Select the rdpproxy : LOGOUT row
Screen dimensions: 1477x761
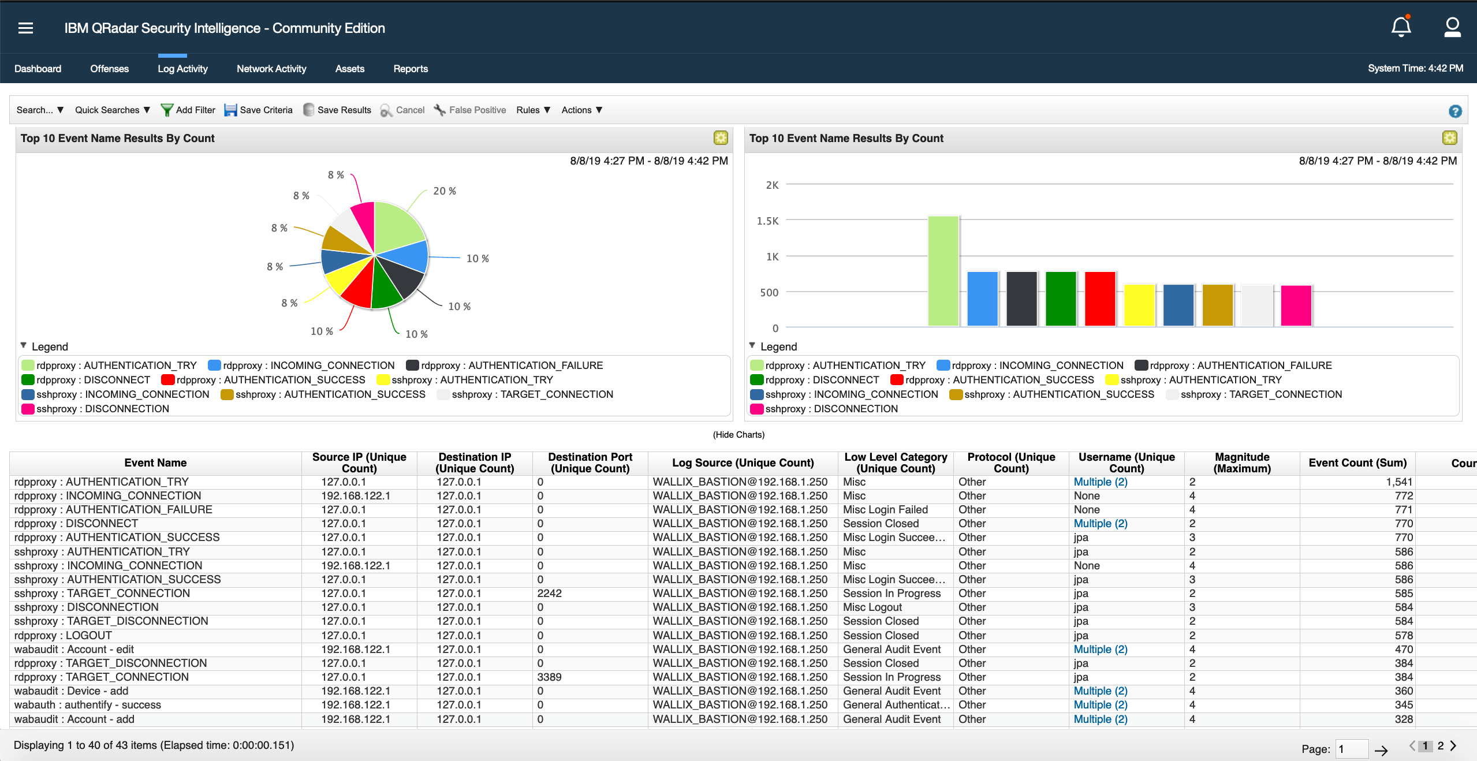(x=743, y=635)
